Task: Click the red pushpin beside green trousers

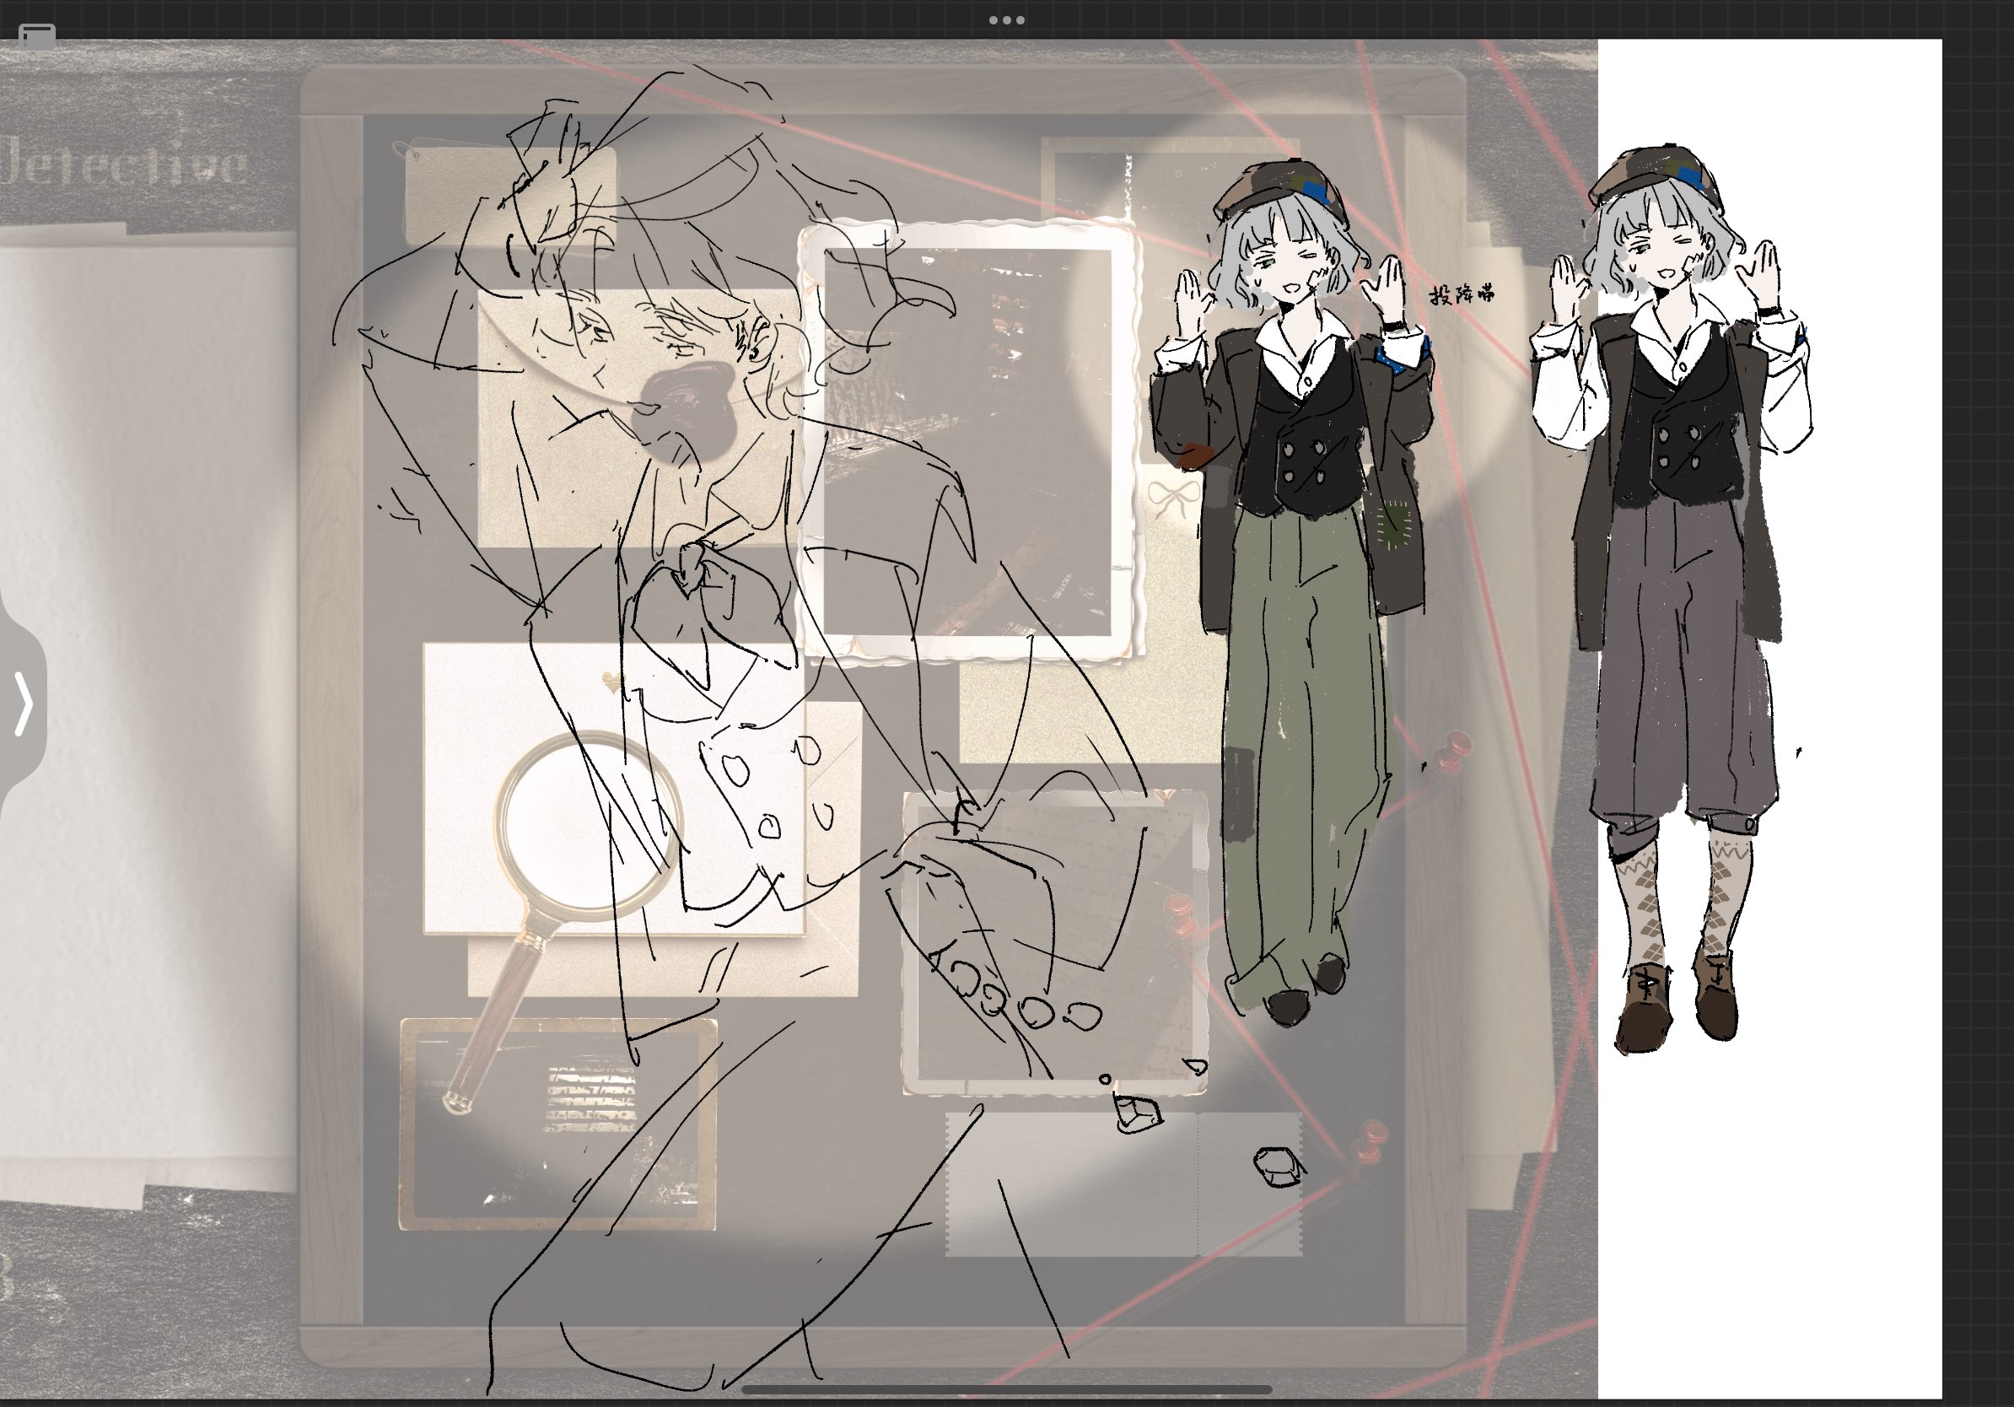Action: [1452, 751]
